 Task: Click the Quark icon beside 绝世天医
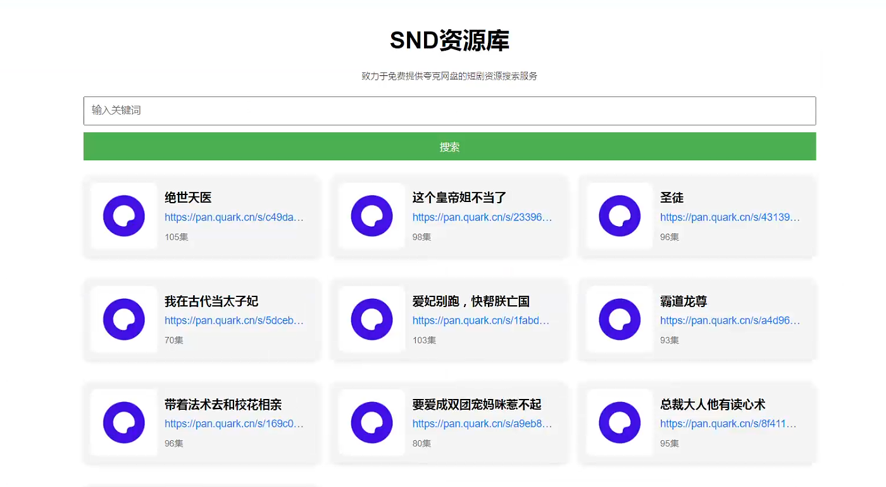tap(123, 216)
